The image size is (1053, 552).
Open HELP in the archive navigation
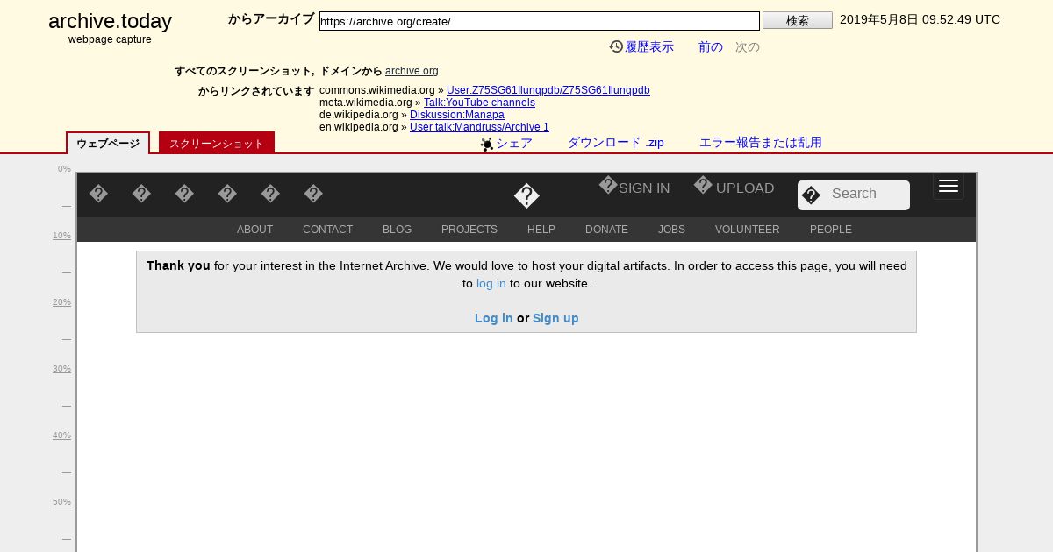pyautogui.click(x=541, y=230)
